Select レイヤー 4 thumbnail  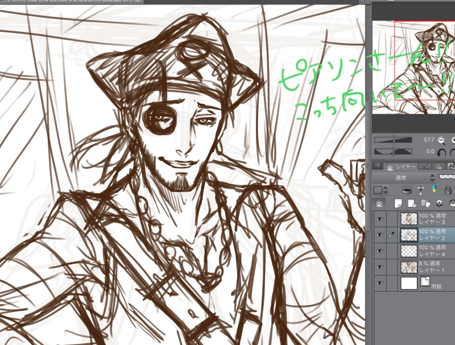click(409, 251)
